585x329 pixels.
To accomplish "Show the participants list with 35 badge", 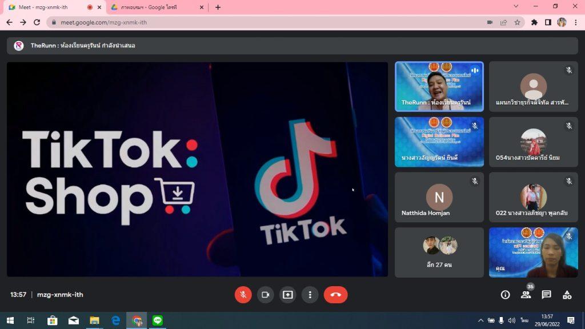I will click(x=526, y=294).
